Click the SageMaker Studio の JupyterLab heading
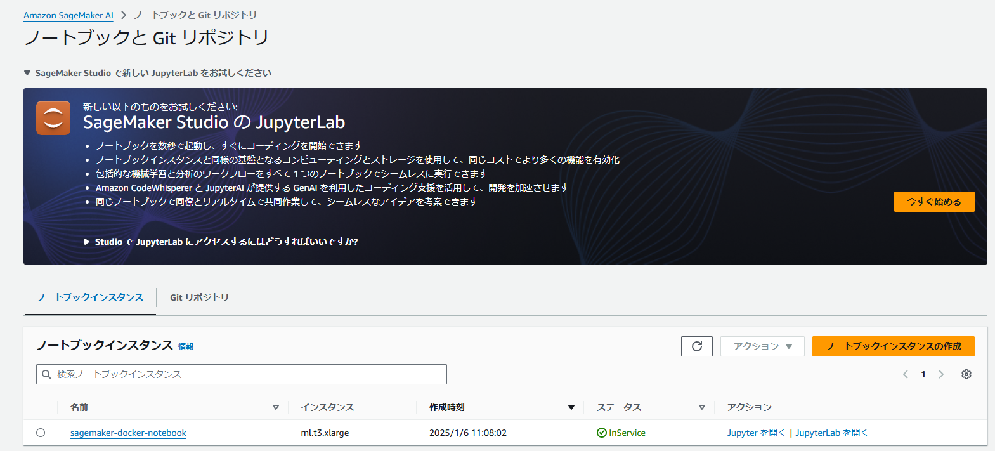995x451 pixels. (214, 122)
